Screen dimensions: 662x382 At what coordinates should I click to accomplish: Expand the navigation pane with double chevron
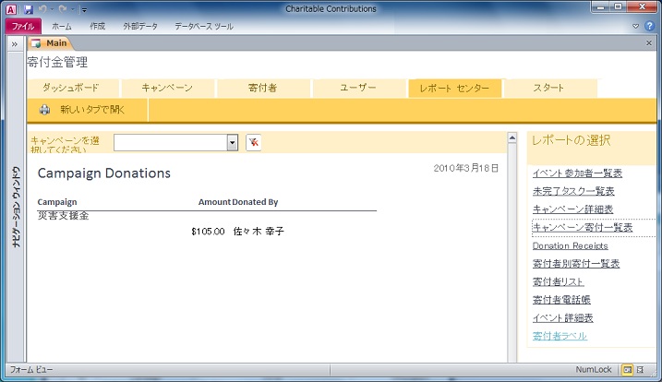pos(15,44)
